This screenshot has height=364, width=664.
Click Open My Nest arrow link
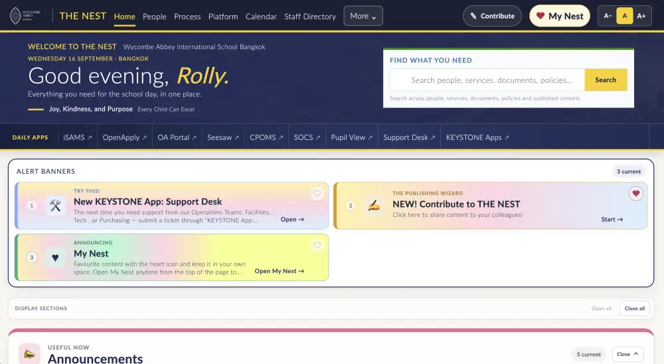click(279, 271)
